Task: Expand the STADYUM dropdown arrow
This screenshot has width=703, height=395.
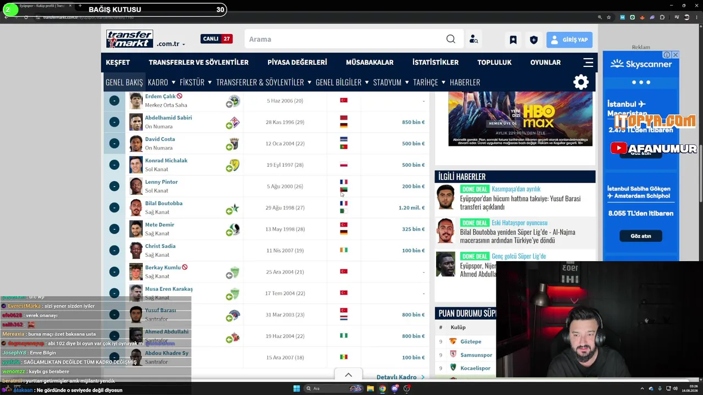Action: pos(407,82)
